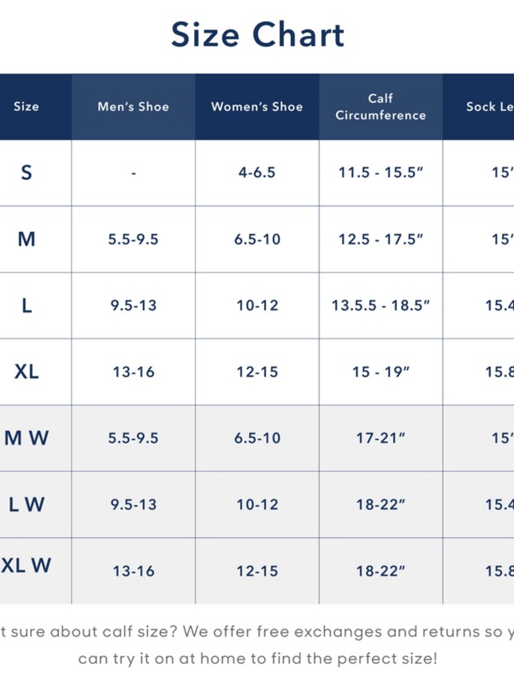
Task: Select the Calf Circumference column header
Action: [380, 106]
